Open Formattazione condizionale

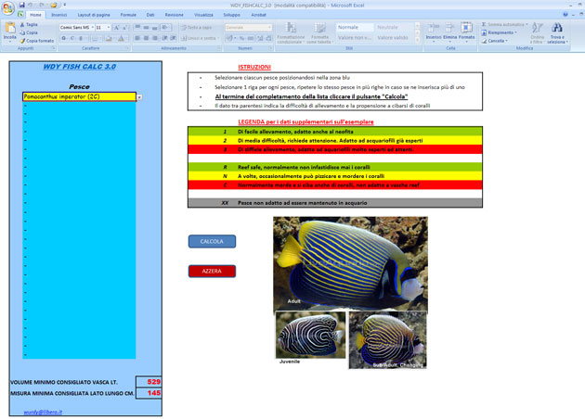[x=291, y=32]
